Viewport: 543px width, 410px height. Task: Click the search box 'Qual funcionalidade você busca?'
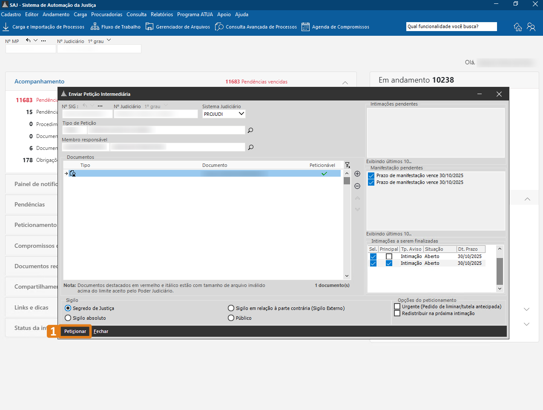coord(451,26)
